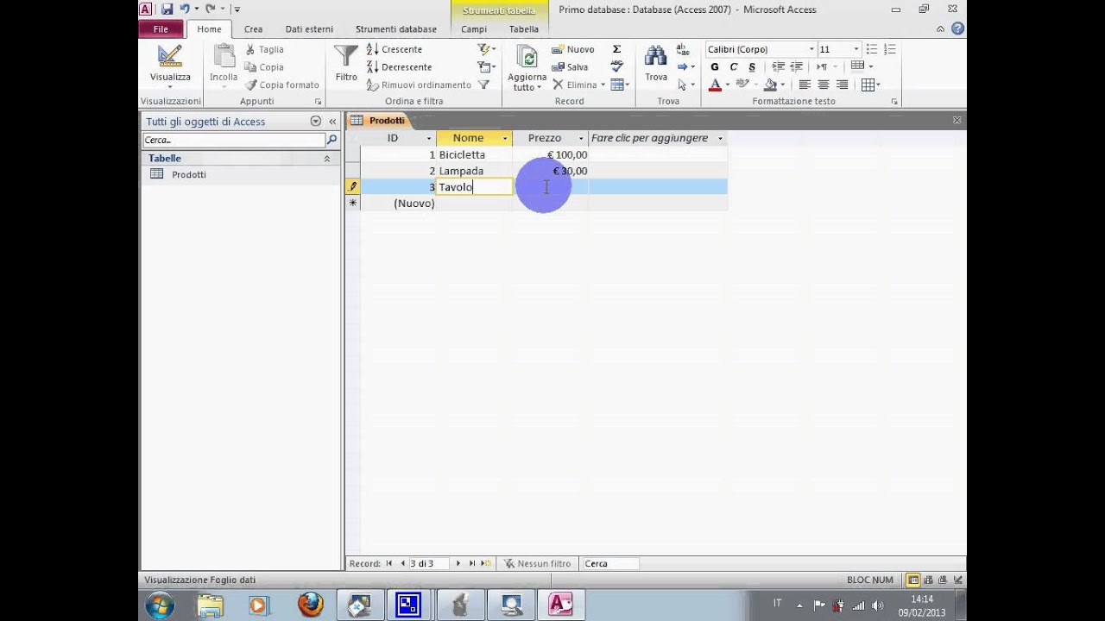The image size is (1105, 621).
Task: Open the font size 11 dropdown
Action: tap(856, 49)
